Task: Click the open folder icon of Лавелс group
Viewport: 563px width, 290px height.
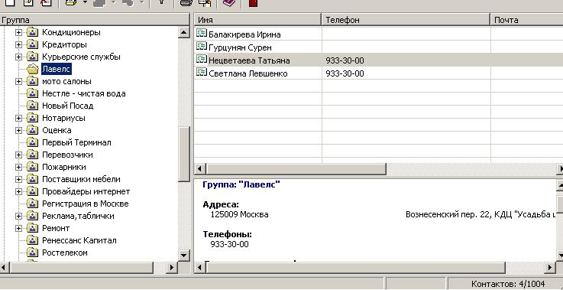Action: click(x=33, y=69)
